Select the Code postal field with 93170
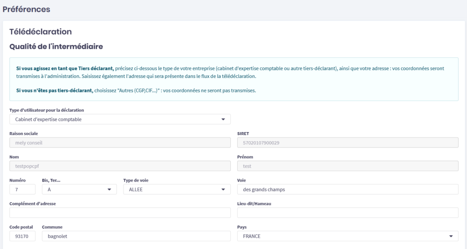This screenshot has width=467, height=249. click(22, 236)
